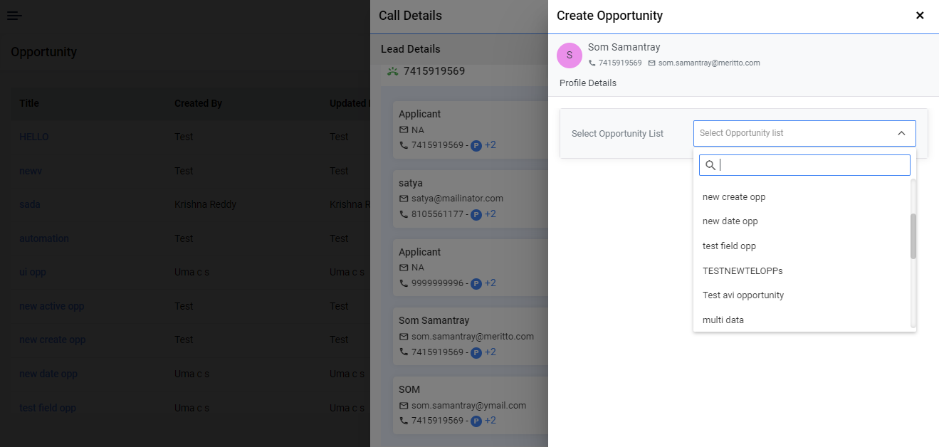Viewport: 939px width, 447px height.
Task: Open the 'automation' opportunity link
Action: click(44, 238)
